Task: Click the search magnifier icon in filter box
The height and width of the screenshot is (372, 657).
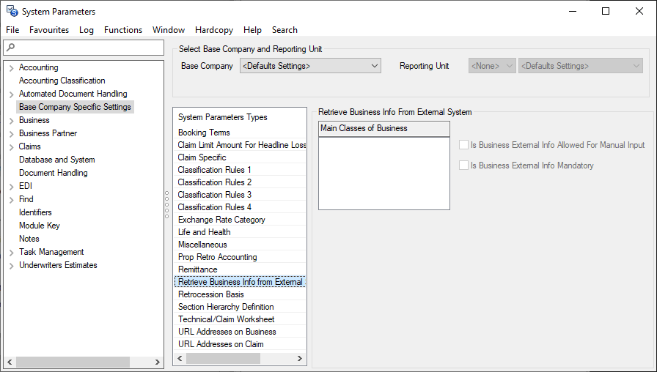Action: 10,48
